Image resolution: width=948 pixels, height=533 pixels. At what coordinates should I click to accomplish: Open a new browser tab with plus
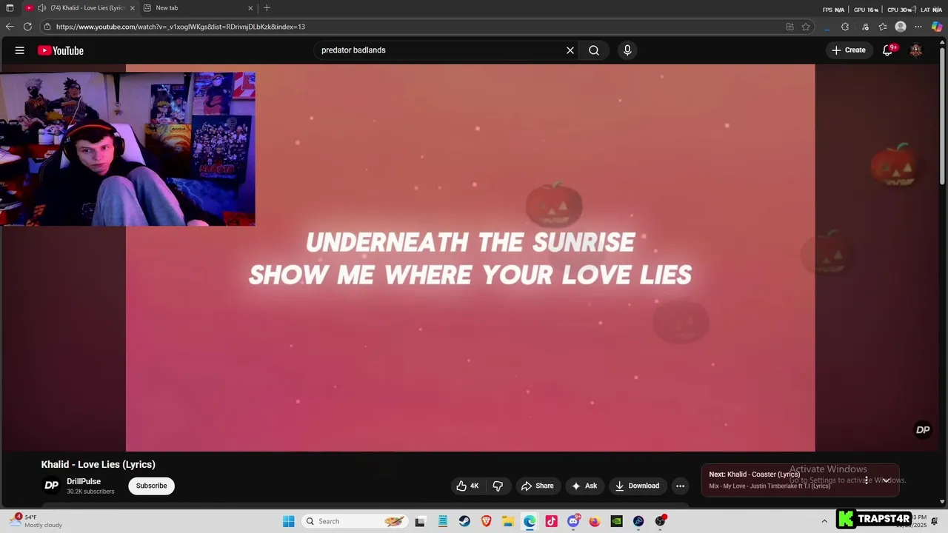tap(267, 8)
